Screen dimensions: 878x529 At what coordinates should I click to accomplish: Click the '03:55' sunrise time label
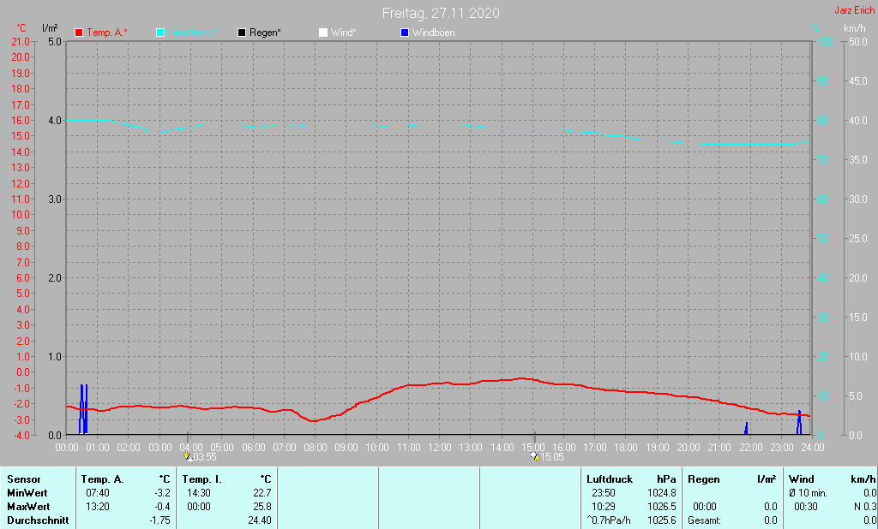[x=205, y=457]
